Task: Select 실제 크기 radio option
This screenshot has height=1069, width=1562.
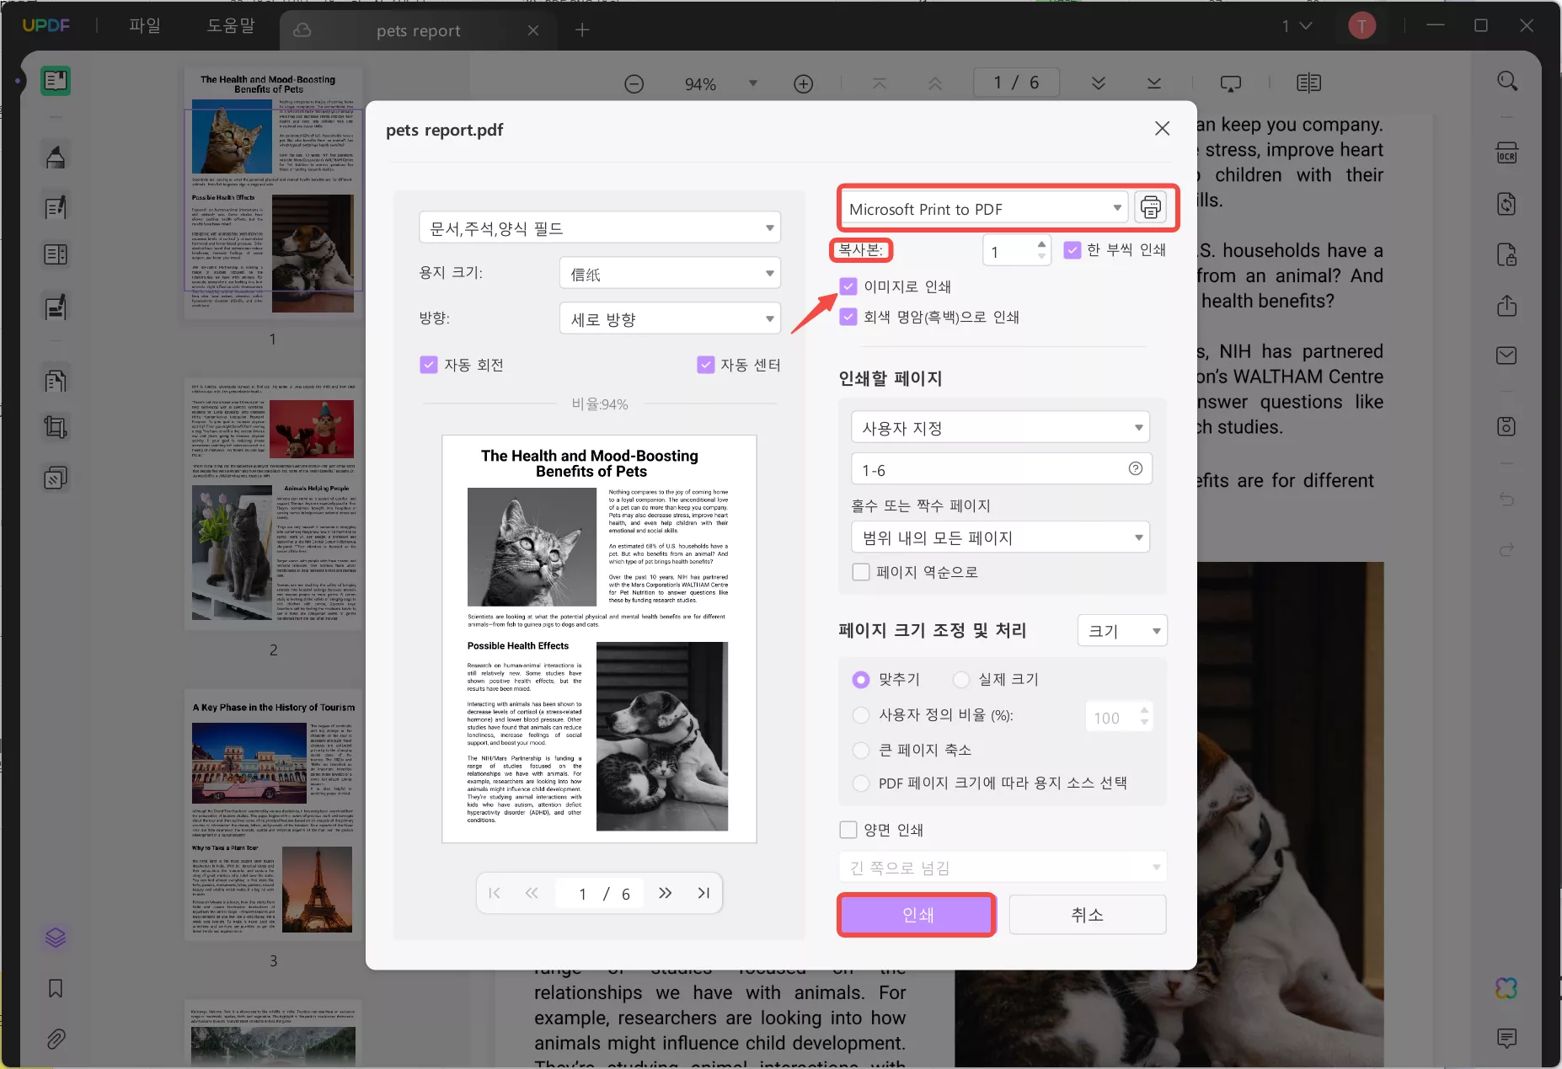Action: click(961, 679)
